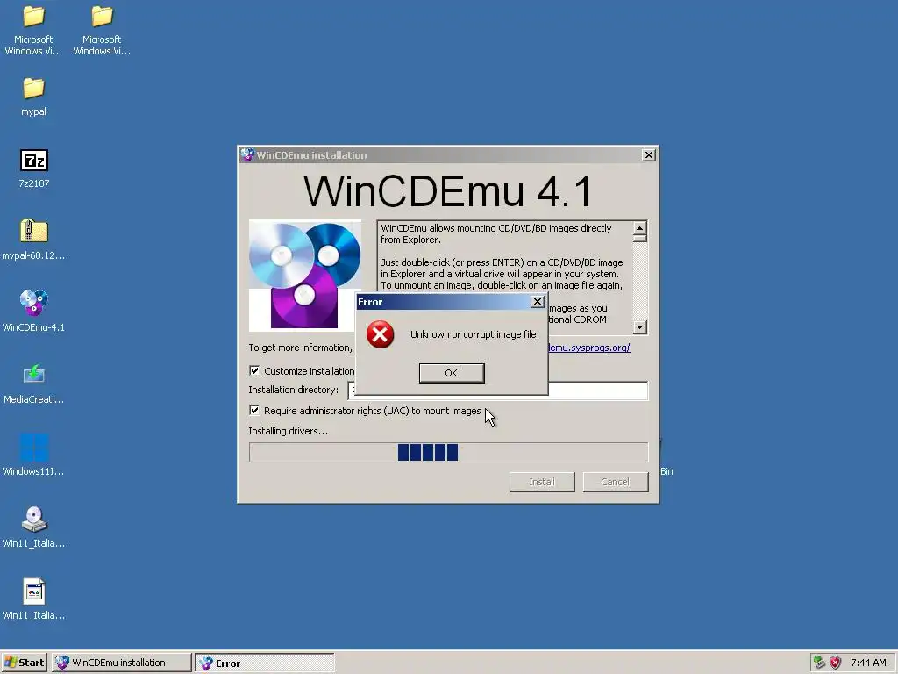Click the WinCDEmu discs logo image
The width and height of the screenshot is (898, 674).
pos(304,275)
